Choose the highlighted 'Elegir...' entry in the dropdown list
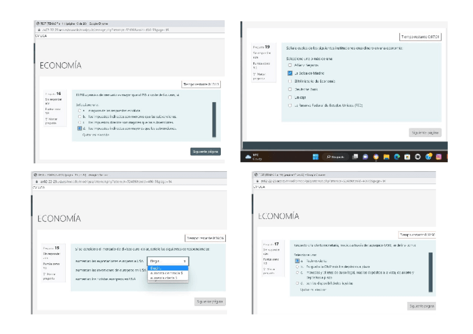 click(168, 268)
